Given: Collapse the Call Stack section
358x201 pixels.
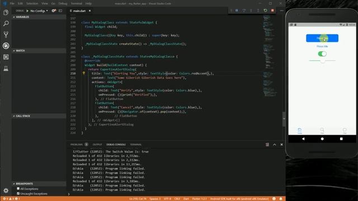Looking at the screenshot, I should tap(39, 116).
